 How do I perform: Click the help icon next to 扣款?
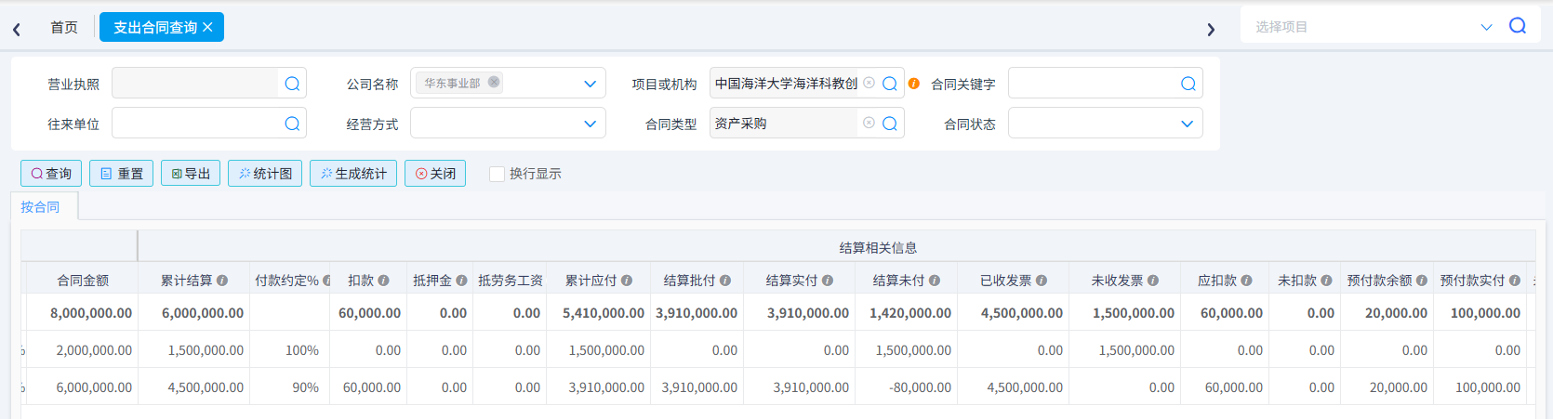pyautogui.click(x=384, y=281)
